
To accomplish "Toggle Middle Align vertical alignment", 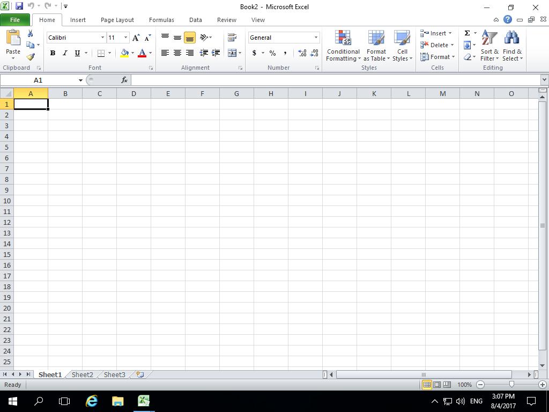I will [177, 37].
